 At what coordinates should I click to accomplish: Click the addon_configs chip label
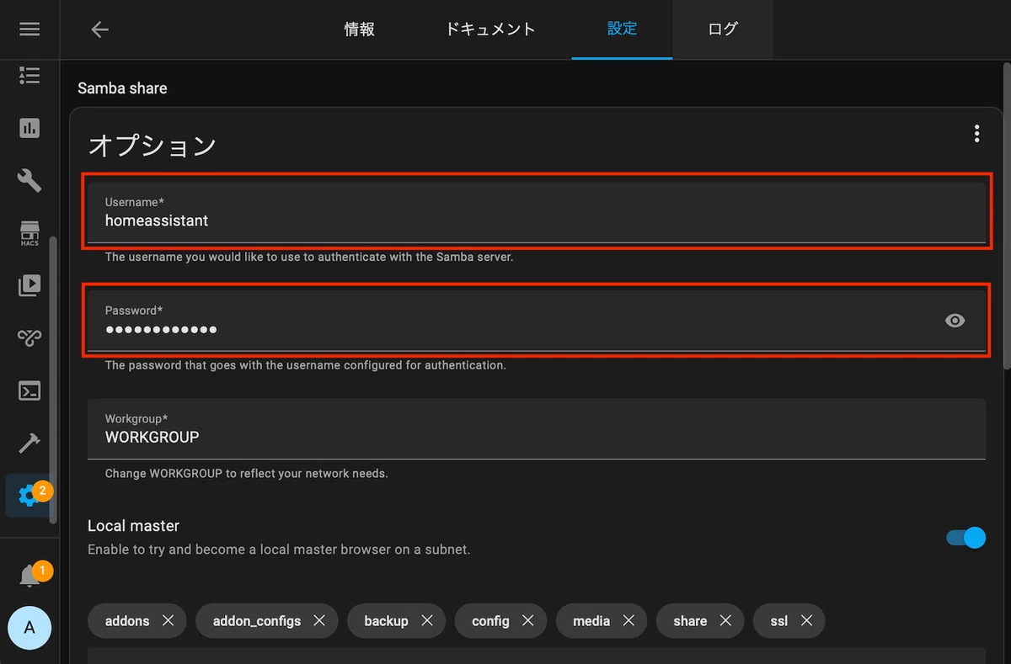(x=257, y=620)
